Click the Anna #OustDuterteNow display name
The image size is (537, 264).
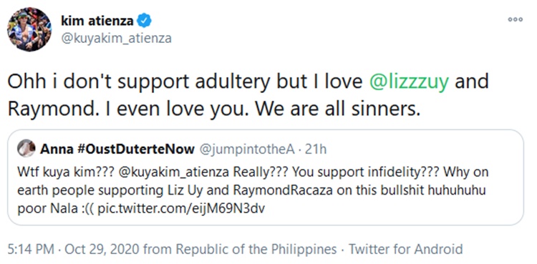[x=117, y=150]
